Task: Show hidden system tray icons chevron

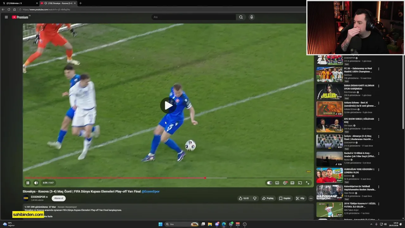Action: coord(371,224)
